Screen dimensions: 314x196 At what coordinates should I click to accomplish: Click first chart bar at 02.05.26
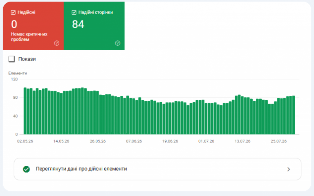pos(25,111)
